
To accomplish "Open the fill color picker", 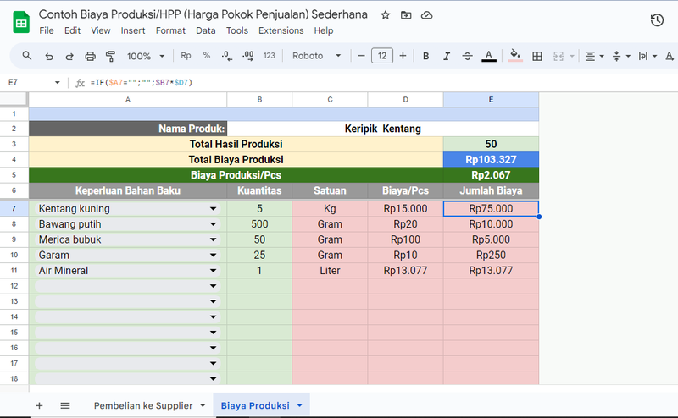I will (x=515, y=56).
